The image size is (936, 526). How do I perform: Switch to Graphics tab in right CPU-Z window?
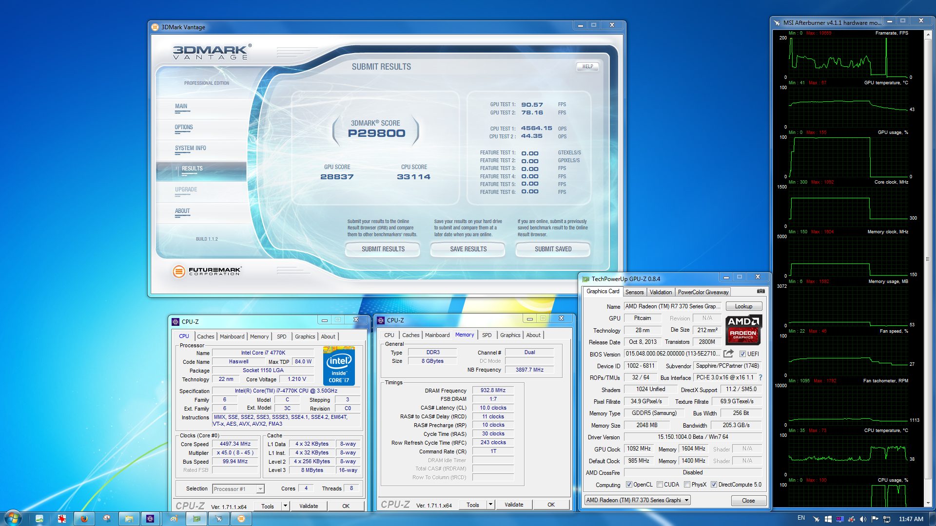(x=510, y=335)
